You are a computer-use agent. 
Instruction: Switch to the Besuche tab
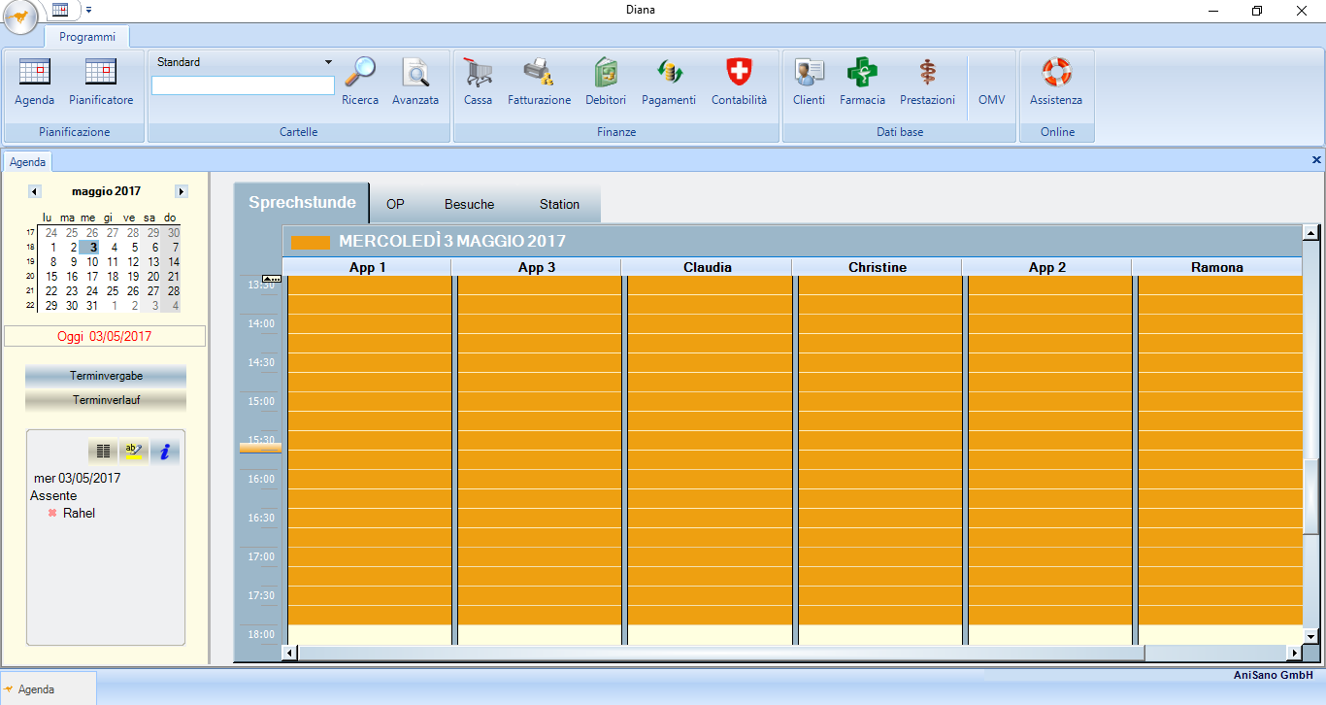pos(469,204)
